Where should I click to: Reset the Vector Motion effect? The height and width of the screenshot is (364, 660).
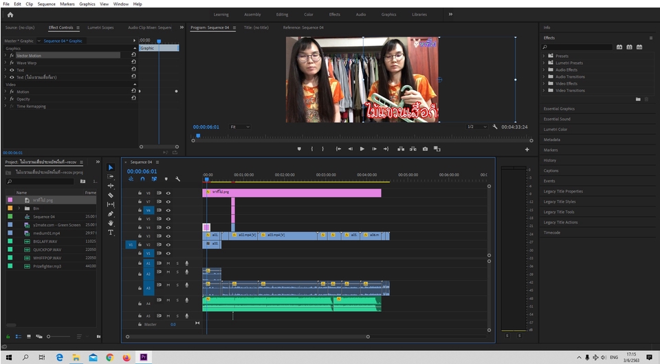[133, 55]
